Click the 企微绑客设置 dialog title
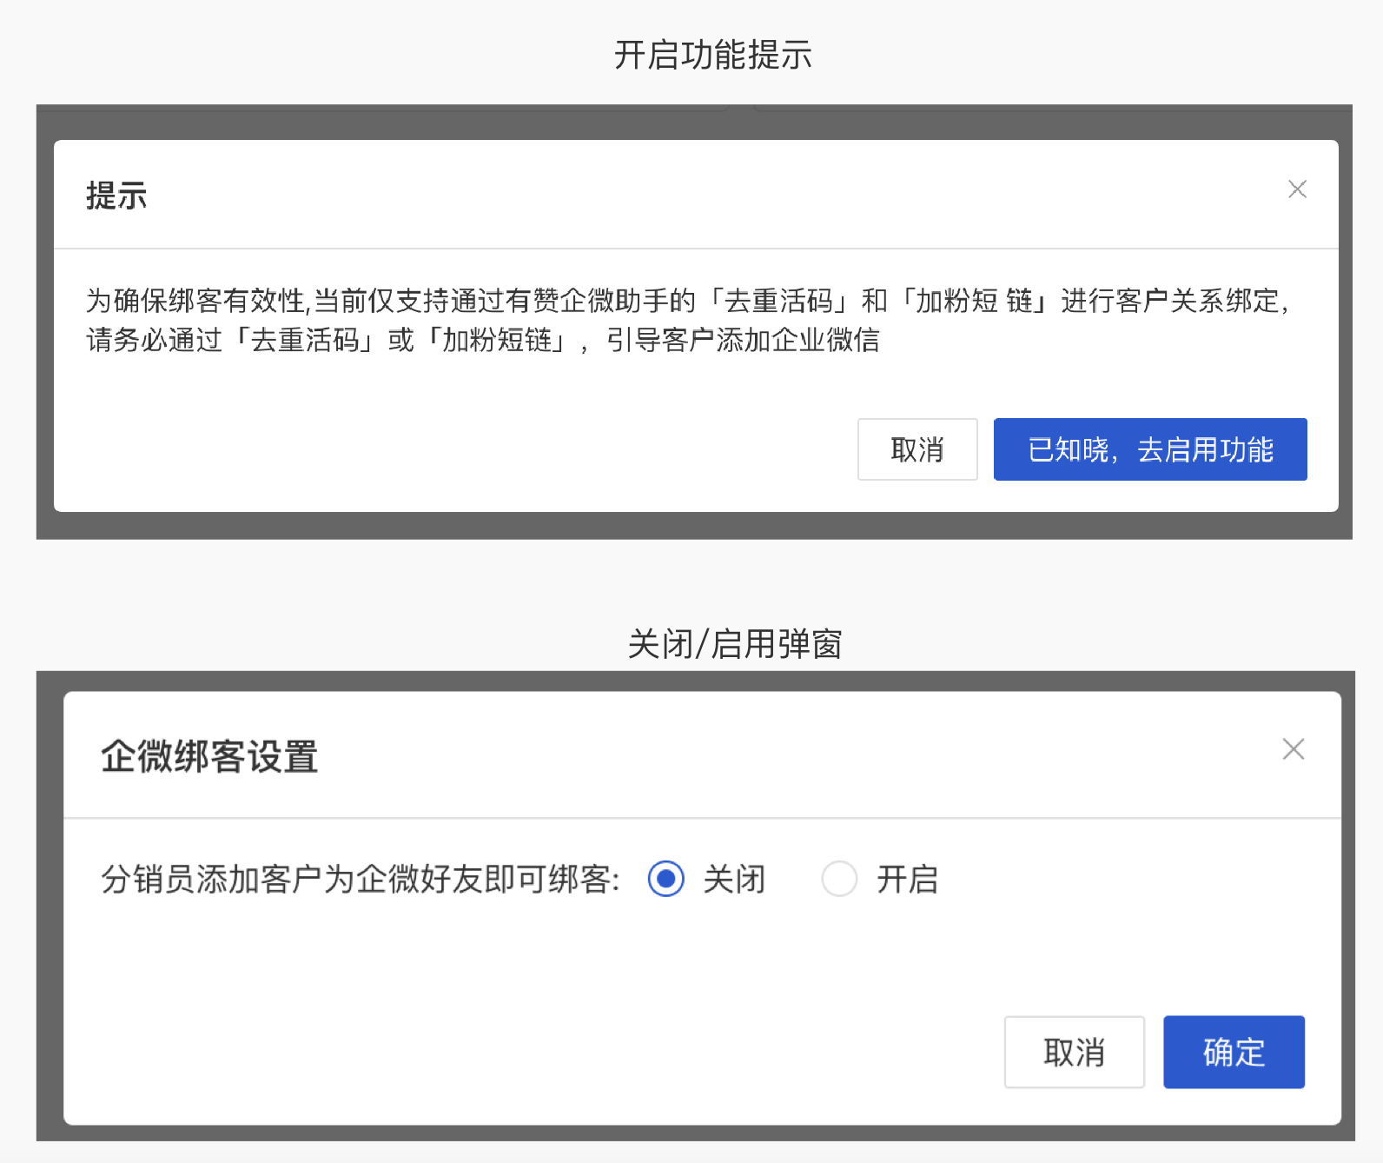This screenshot has width=1383, height=1163. (209, 756)
